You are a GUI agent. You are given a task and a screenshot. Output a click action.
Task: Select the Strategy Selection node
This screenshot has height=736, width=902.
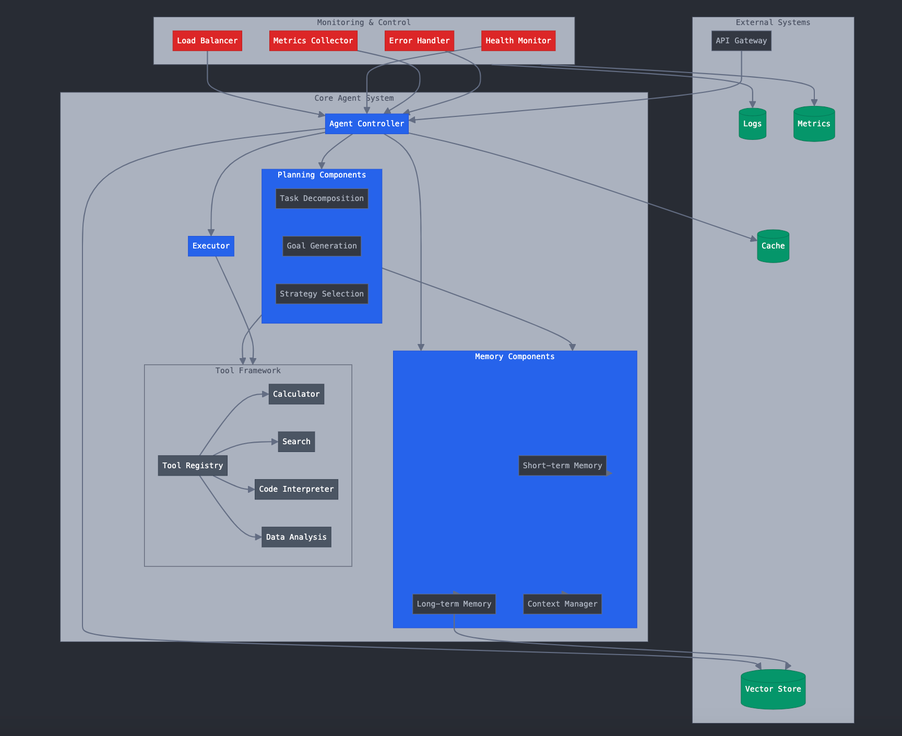tap(322, 294)
